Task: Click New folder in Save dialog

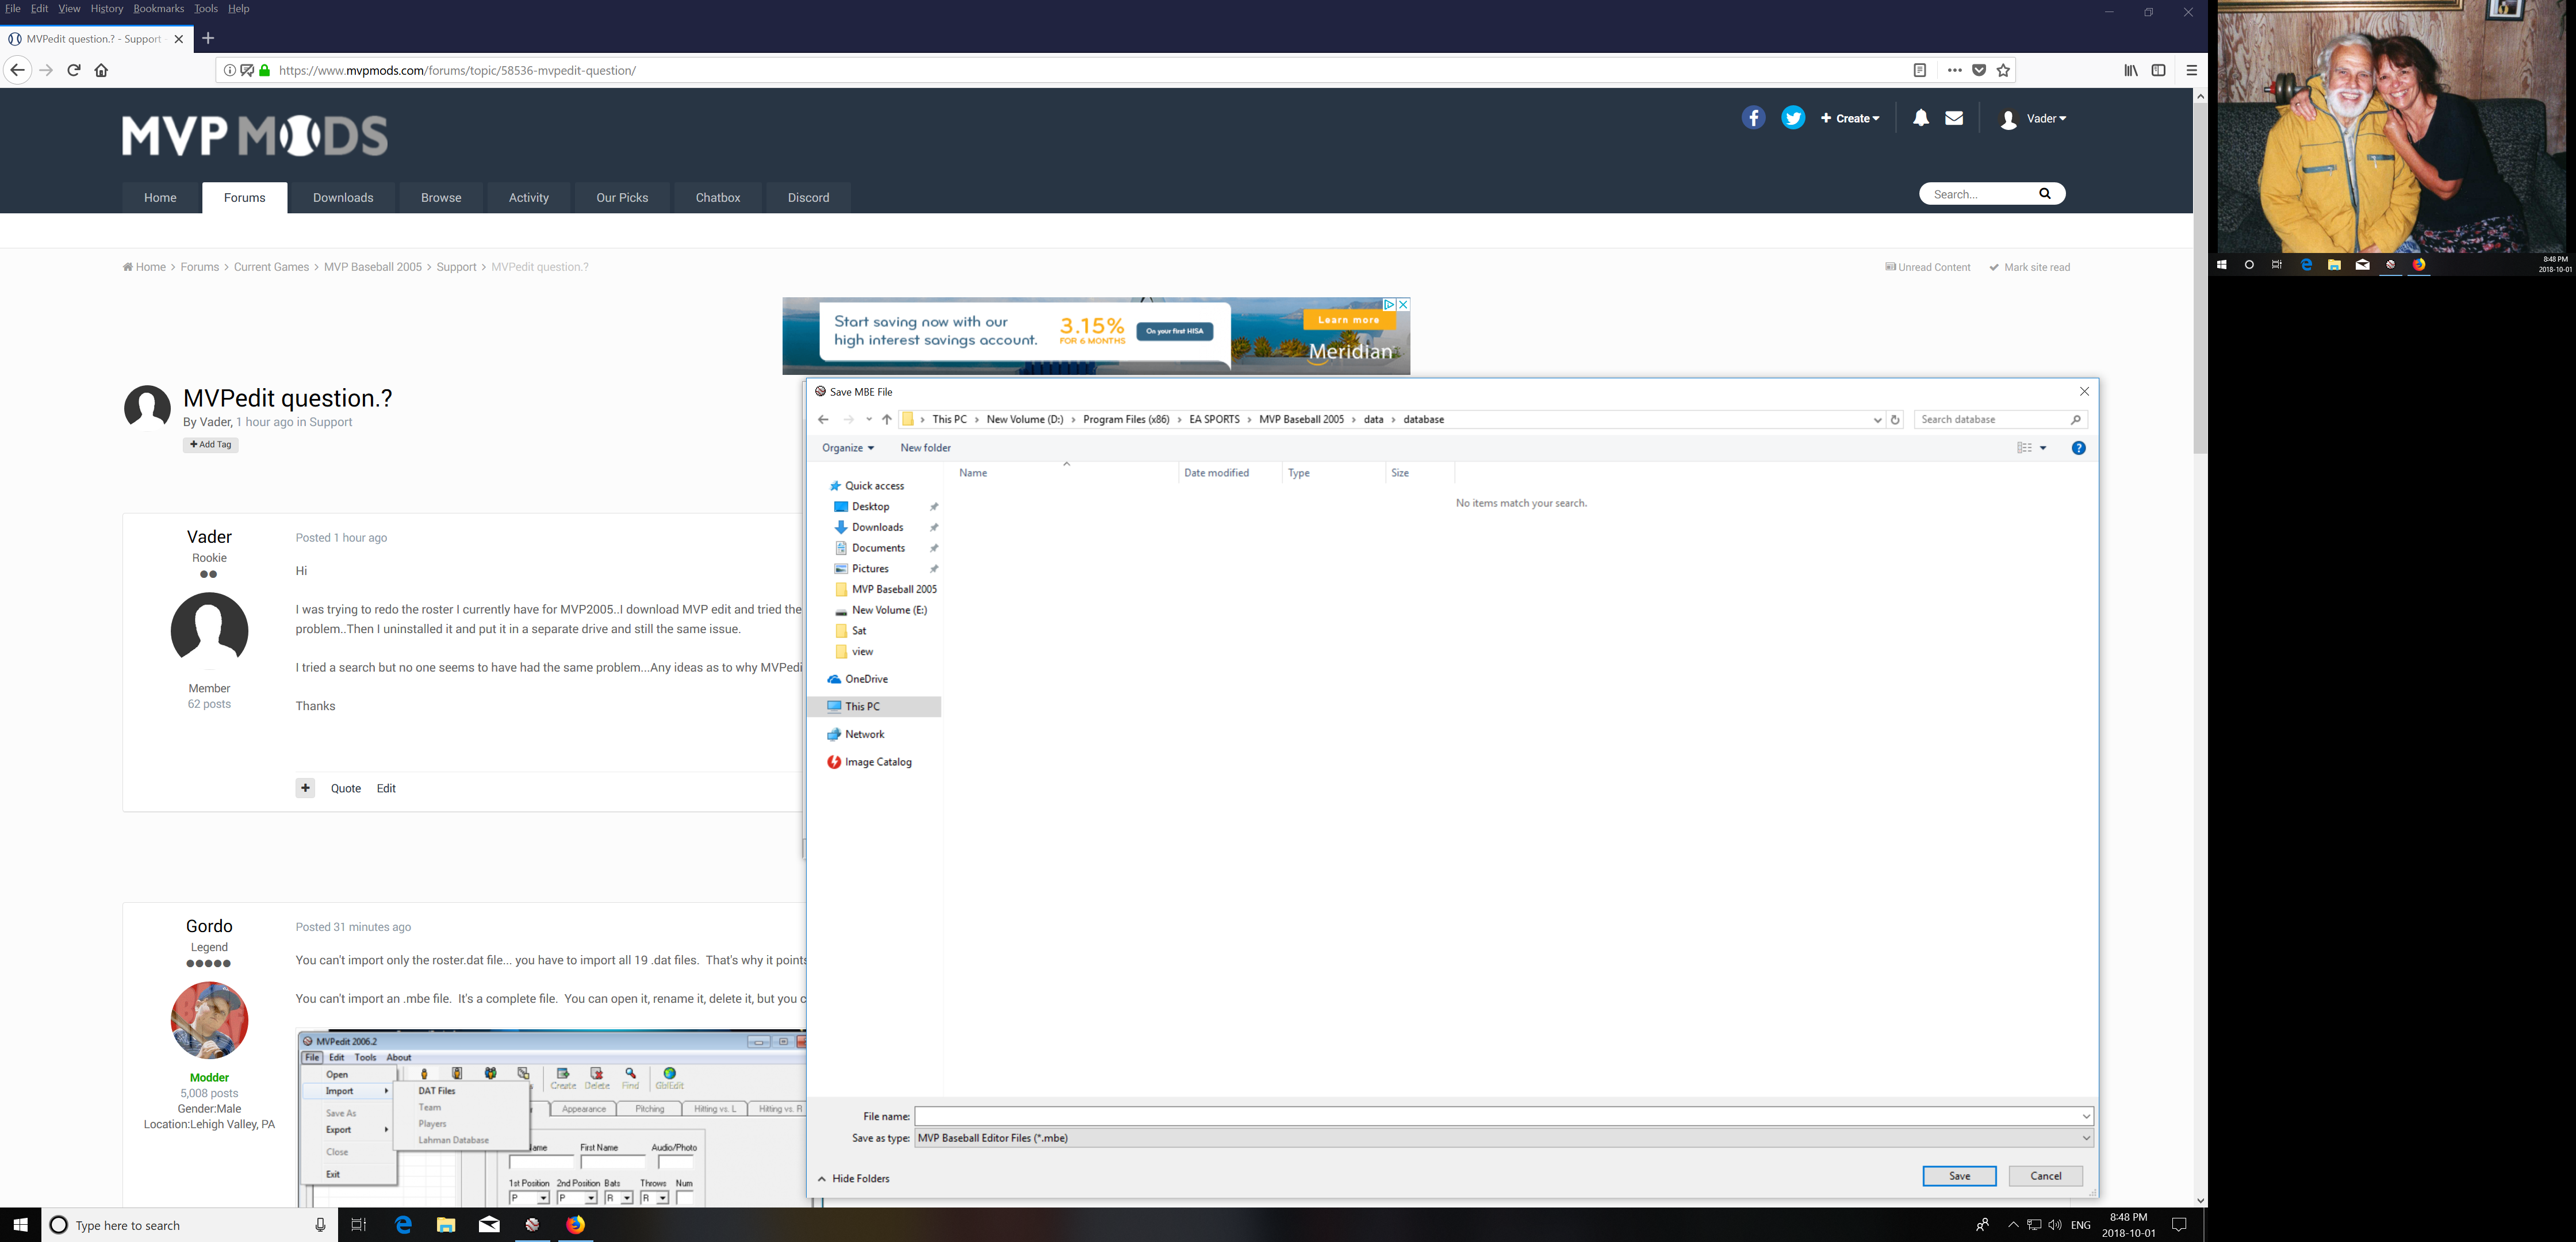Action: [925, 448]
